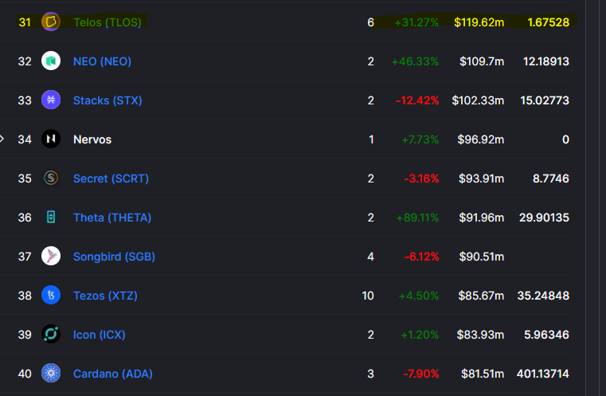Screen dimensions: 606x396
Task: Open the Icon (ICX) link
Action: point(100,335)
